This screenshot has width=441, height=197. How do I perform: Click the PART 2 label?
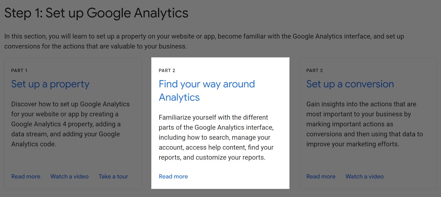click(166, 70)
